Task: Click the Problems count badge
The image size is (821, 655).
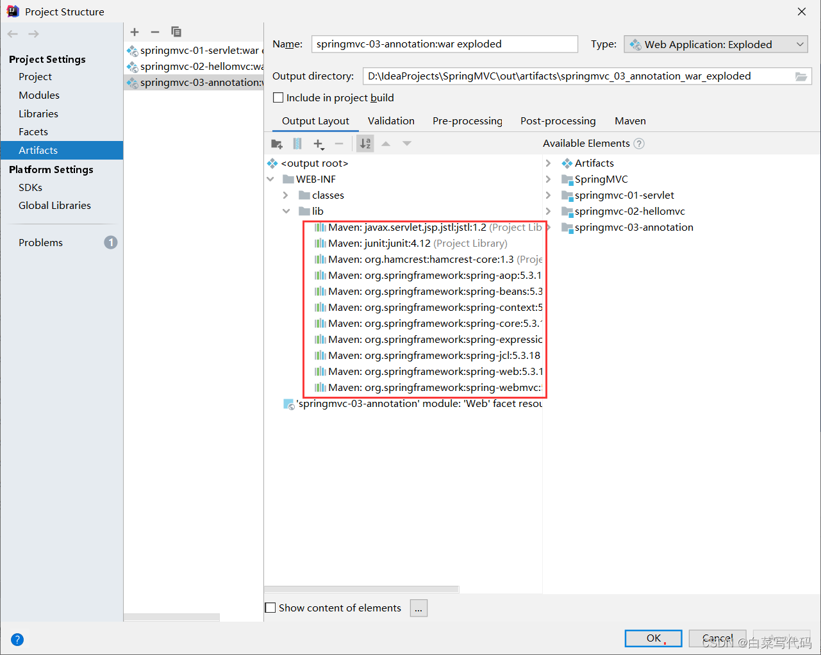Action: [111, 242]
